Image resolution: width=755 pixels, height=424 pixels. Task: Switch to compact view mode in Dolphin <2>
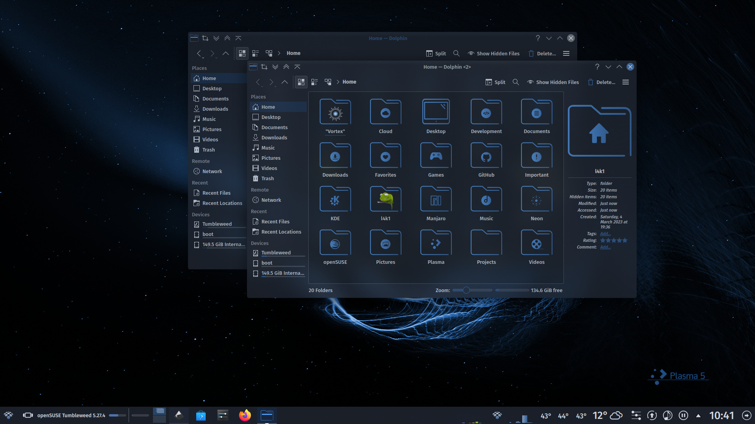tap(315, 82)
